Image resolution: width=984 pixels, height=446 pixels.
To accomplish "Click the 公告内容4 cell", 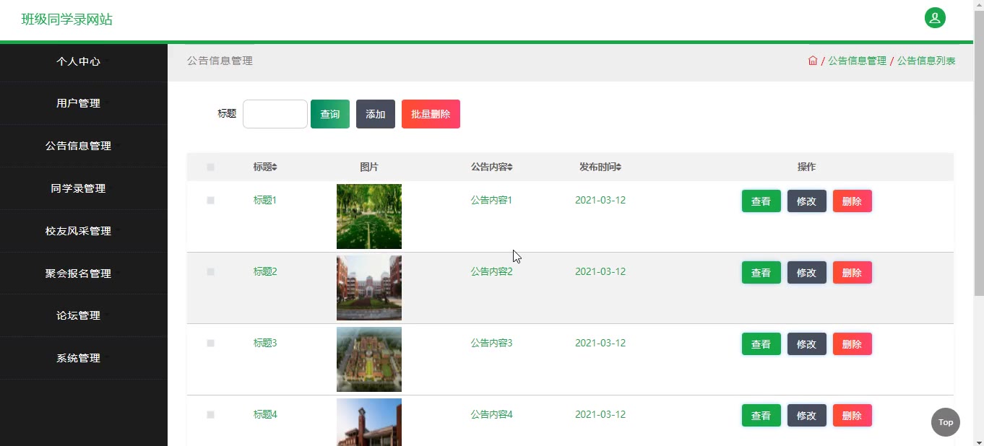I will 491,415.
